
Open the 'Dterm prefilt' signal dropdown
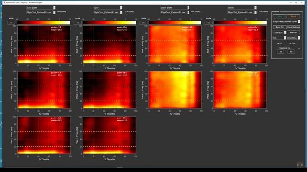coord(175,8)
